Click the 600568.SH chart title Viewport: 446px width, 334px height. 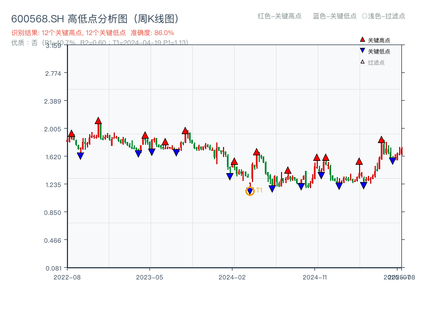pyautogui.click(x=95, y=19)
